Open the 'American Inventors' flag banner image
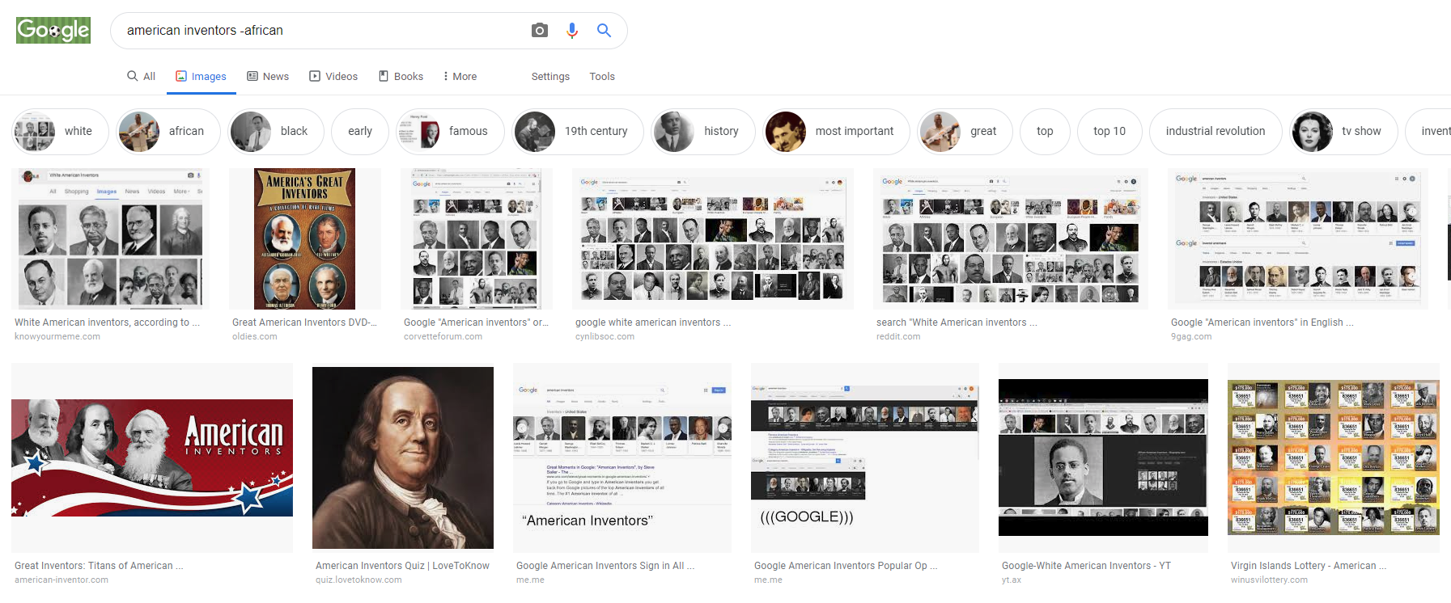Viewport: 1451px width, 603px height. tap(152, 458)
